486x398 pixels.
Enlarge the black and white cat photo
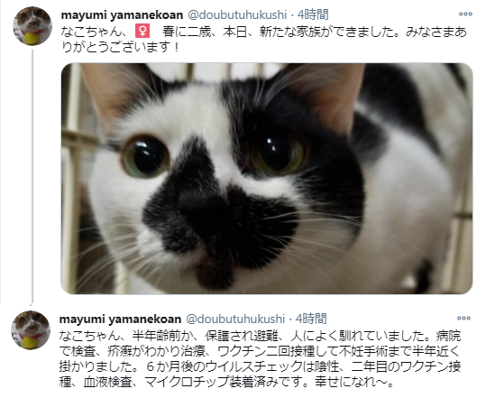point(267,179)
